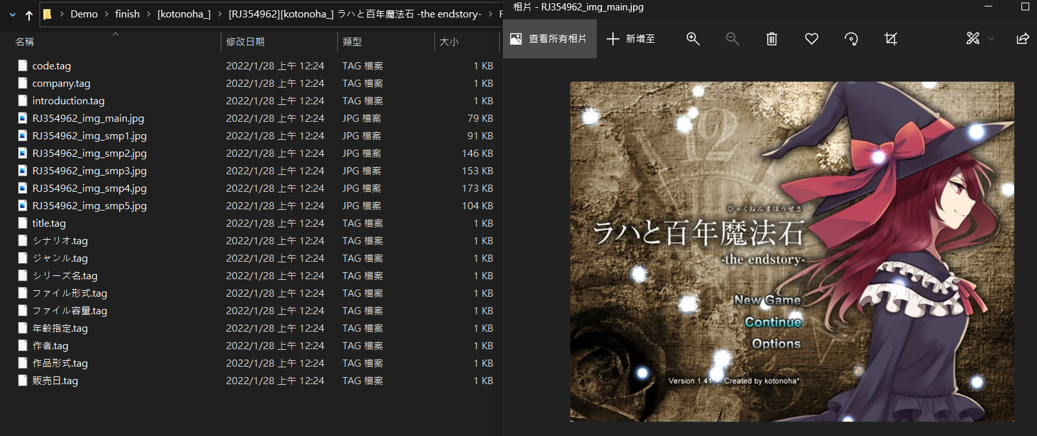This screenshot has height=436, width=1037.
Task: Click the JPG icon beside RJ354962_img_smp3.jpg
Action: tap(23, 170)
